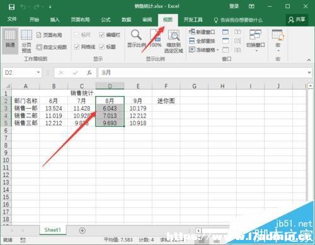Switch to the 插入 tab
The height and width of the screenshot is (245, 315).
tap(55, 19)
